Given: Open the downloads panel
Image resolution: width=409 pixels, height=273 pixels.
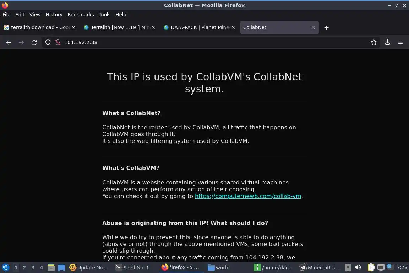Looking at the screenshot, I should [388, 42].
